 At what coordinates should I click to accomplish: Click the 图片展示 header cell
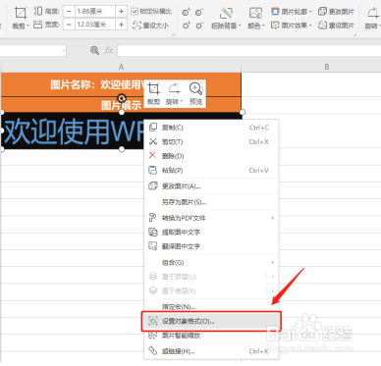[121, 105]
